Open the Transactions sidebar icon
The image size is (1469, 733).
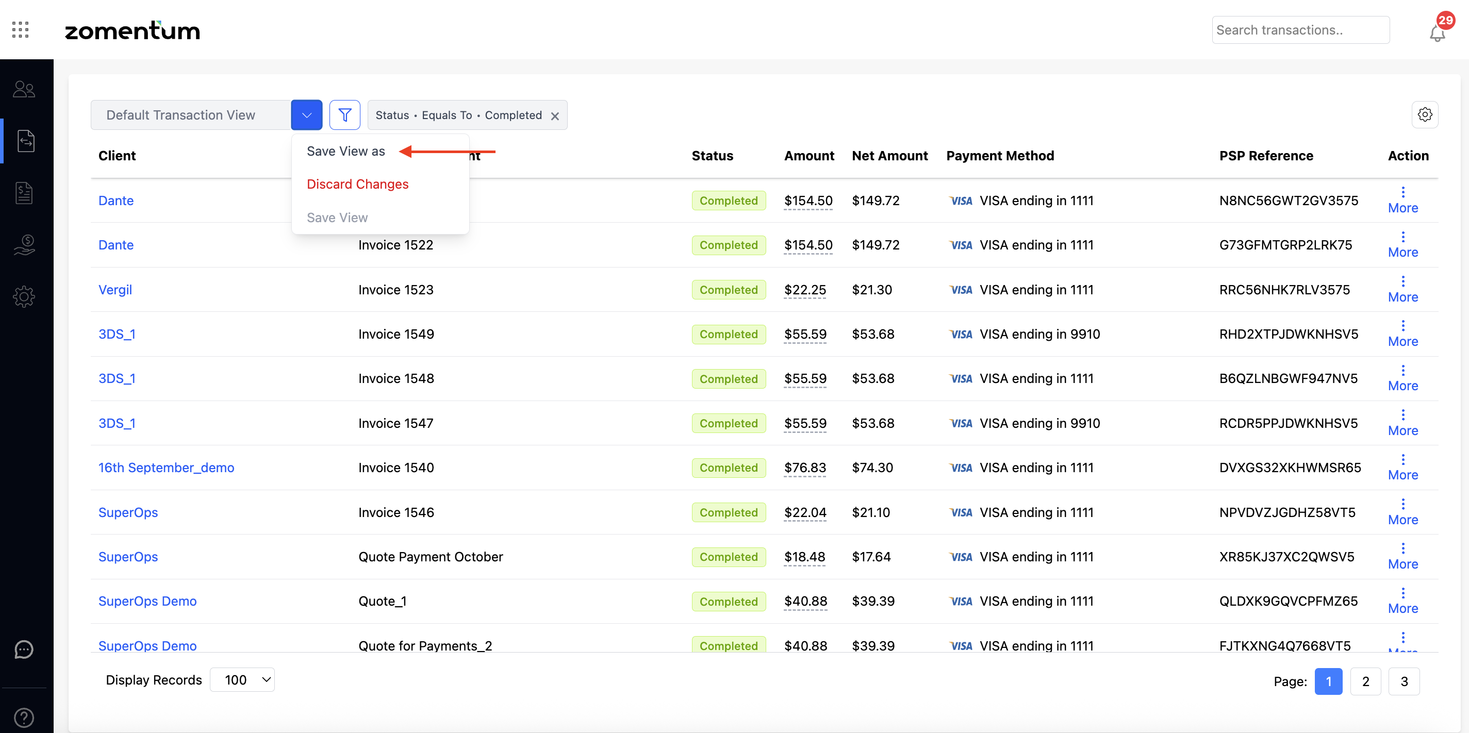pyautogui.click(x=26, y=141)
